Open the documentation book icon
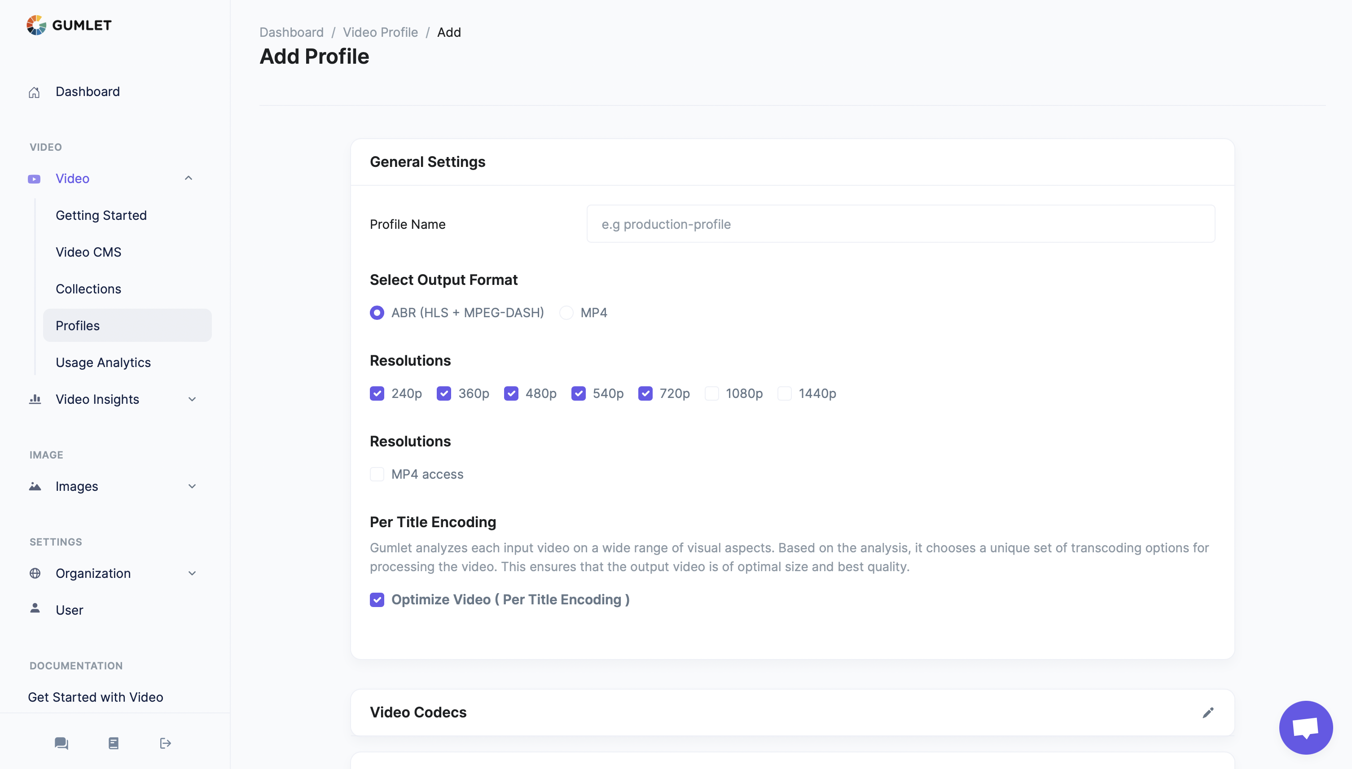1352x769 pixels. pos(113,743)
